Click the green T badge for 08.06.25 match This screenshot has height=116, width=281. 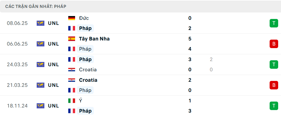coord(274,23)
